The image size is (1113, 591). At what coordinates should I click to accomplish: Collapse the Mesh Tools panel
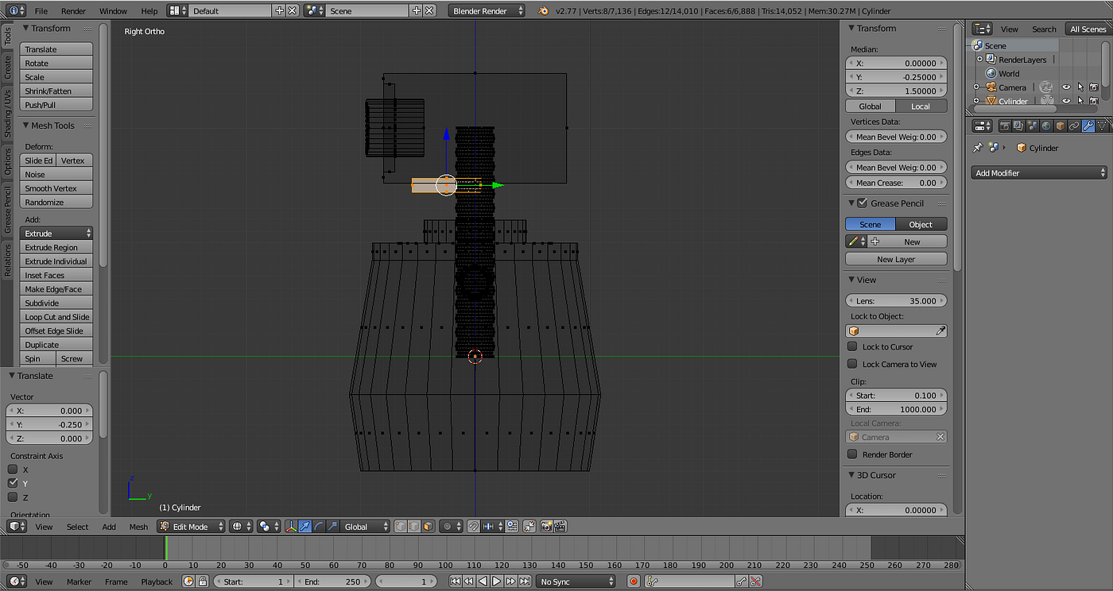pos(26,126)
